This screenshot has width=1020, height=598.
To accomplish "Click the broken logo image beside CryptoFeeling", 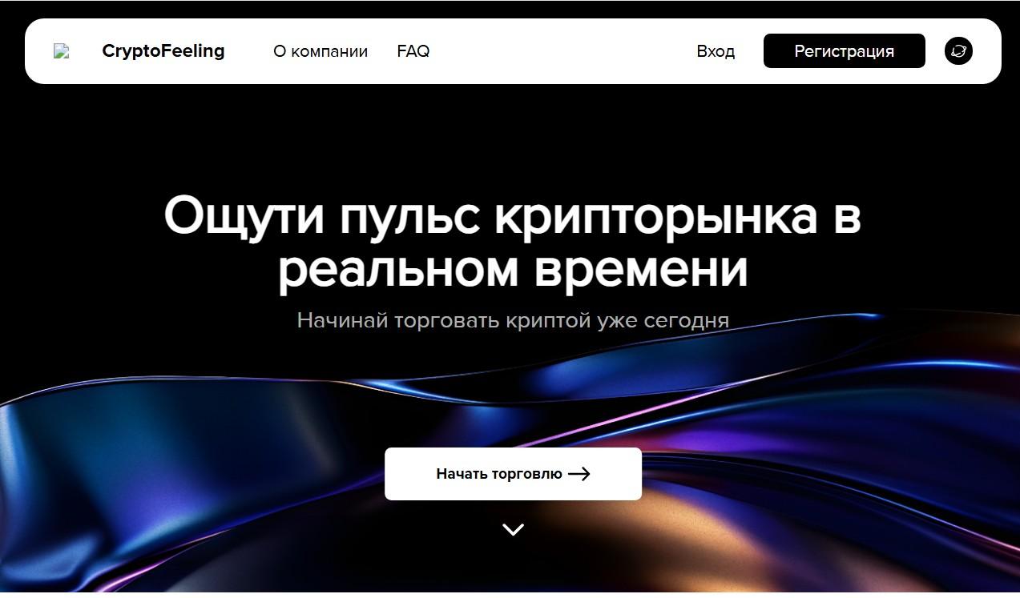I will (x=62, y=51).
